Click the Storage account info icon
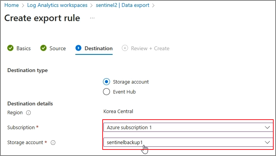 pos(53,143)
